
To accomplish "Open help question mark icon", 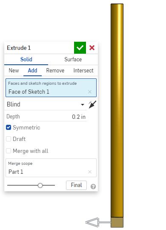I will [93, 187].
